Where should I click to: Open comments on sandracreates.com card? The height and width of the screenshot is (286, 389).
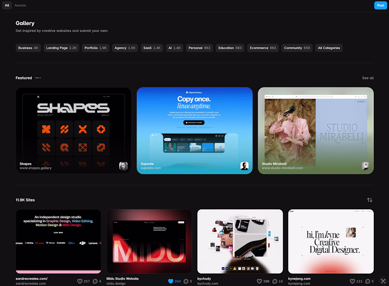pos(95,281)
